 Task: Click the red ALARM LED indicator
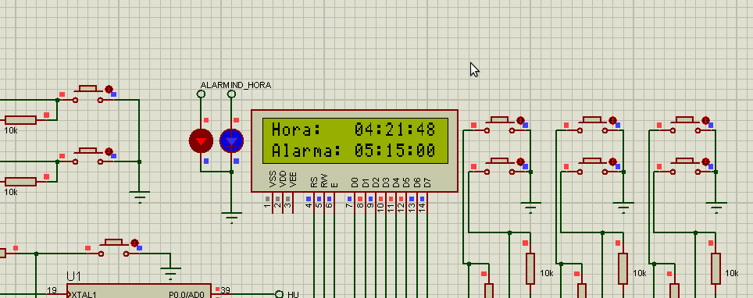point(201,140)
